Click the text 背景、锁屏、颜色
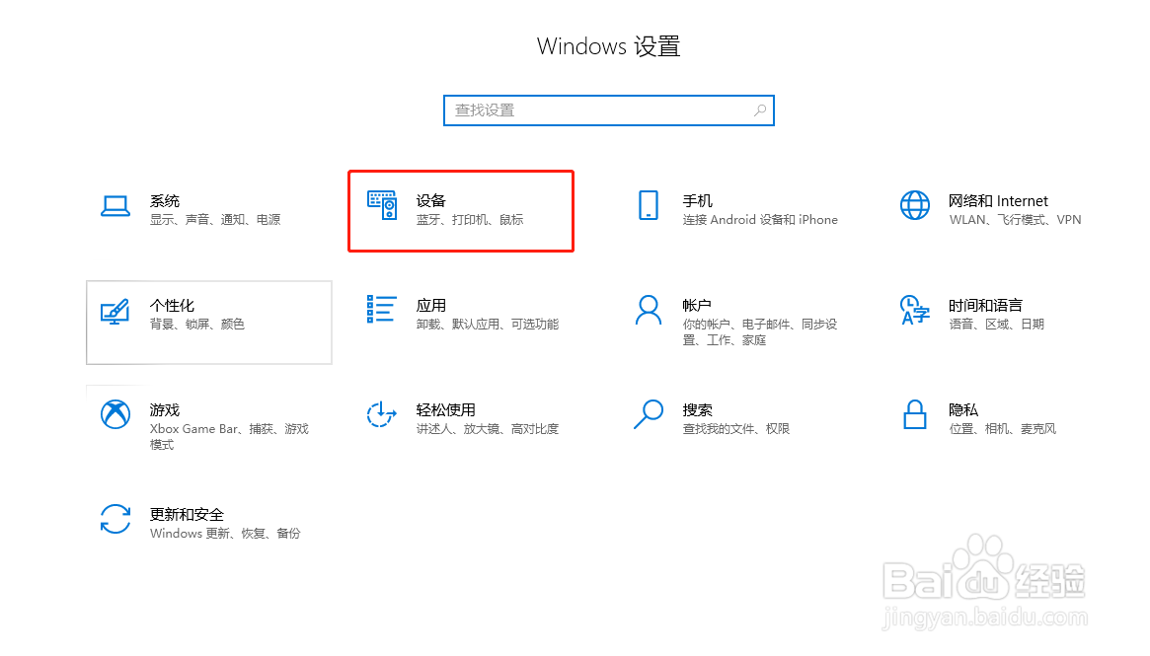1150x656 pixels. [x=197, y=324]
